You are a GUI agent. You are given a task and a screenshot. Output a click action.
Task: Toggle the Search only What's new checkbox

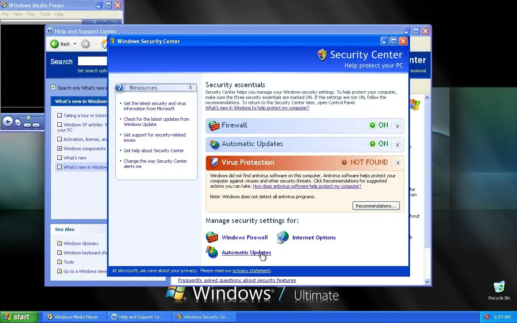(53, 88)
